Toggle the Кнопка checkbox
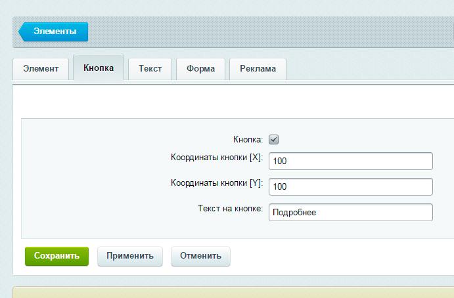 (274, 139)
